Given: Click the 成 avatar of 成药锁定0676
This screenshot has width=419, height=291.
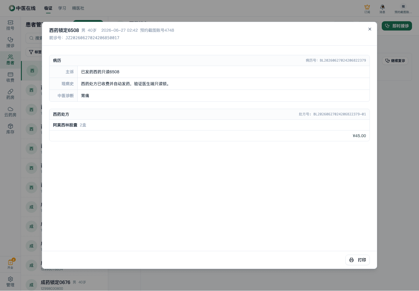Looking at the screenshot, I should [31, 285].
